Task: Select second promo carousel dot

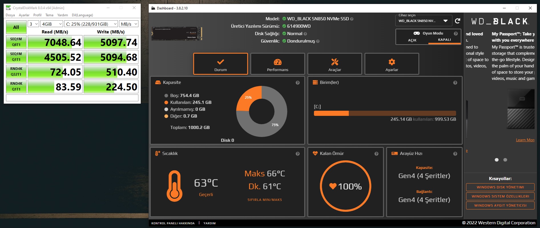Action: click(x=505, y=160)
